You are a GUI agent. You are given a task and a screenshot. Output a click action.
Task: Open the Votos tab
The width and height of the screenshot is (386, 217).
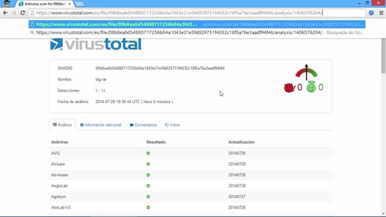[172, 125]
